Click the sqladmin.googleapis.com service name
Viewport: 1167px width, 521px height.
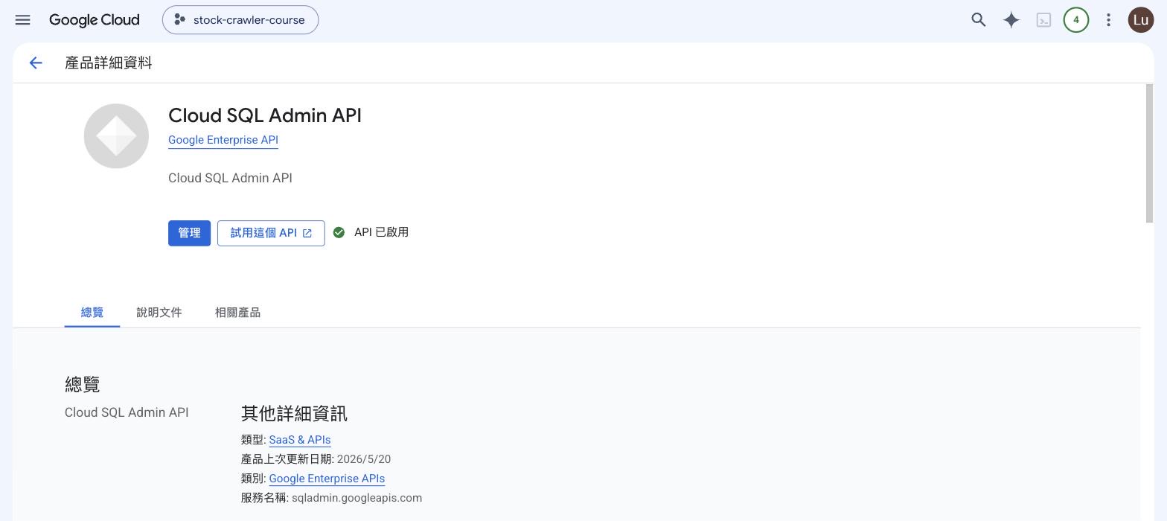357,498
